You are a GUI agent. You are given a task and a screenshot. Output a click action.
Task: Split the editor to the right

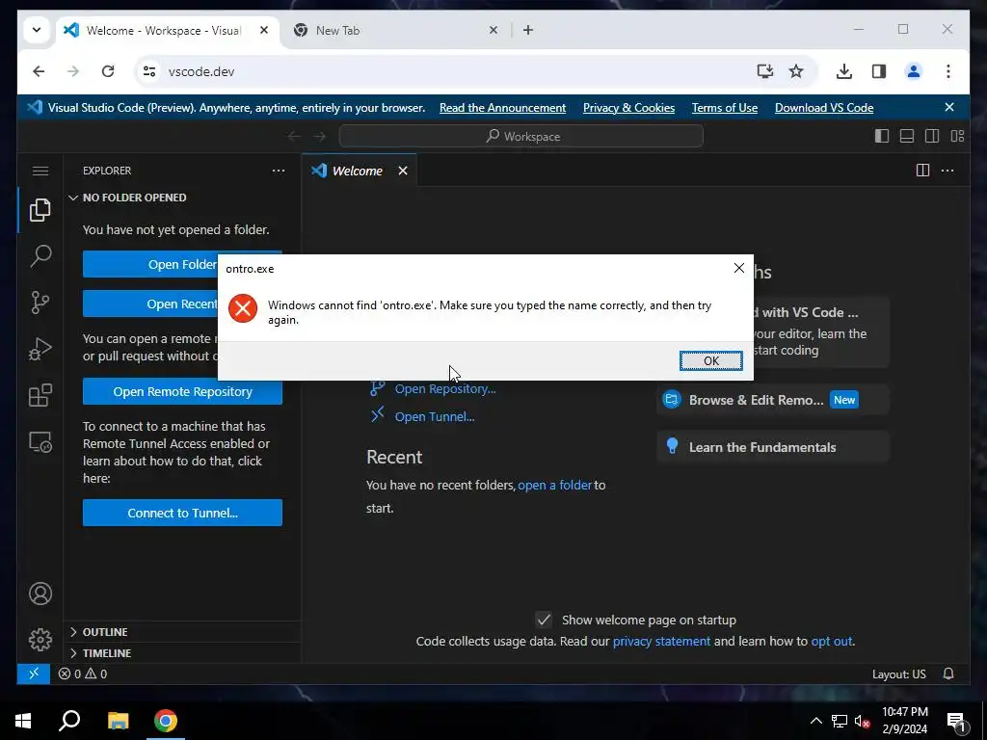[922, 171]
